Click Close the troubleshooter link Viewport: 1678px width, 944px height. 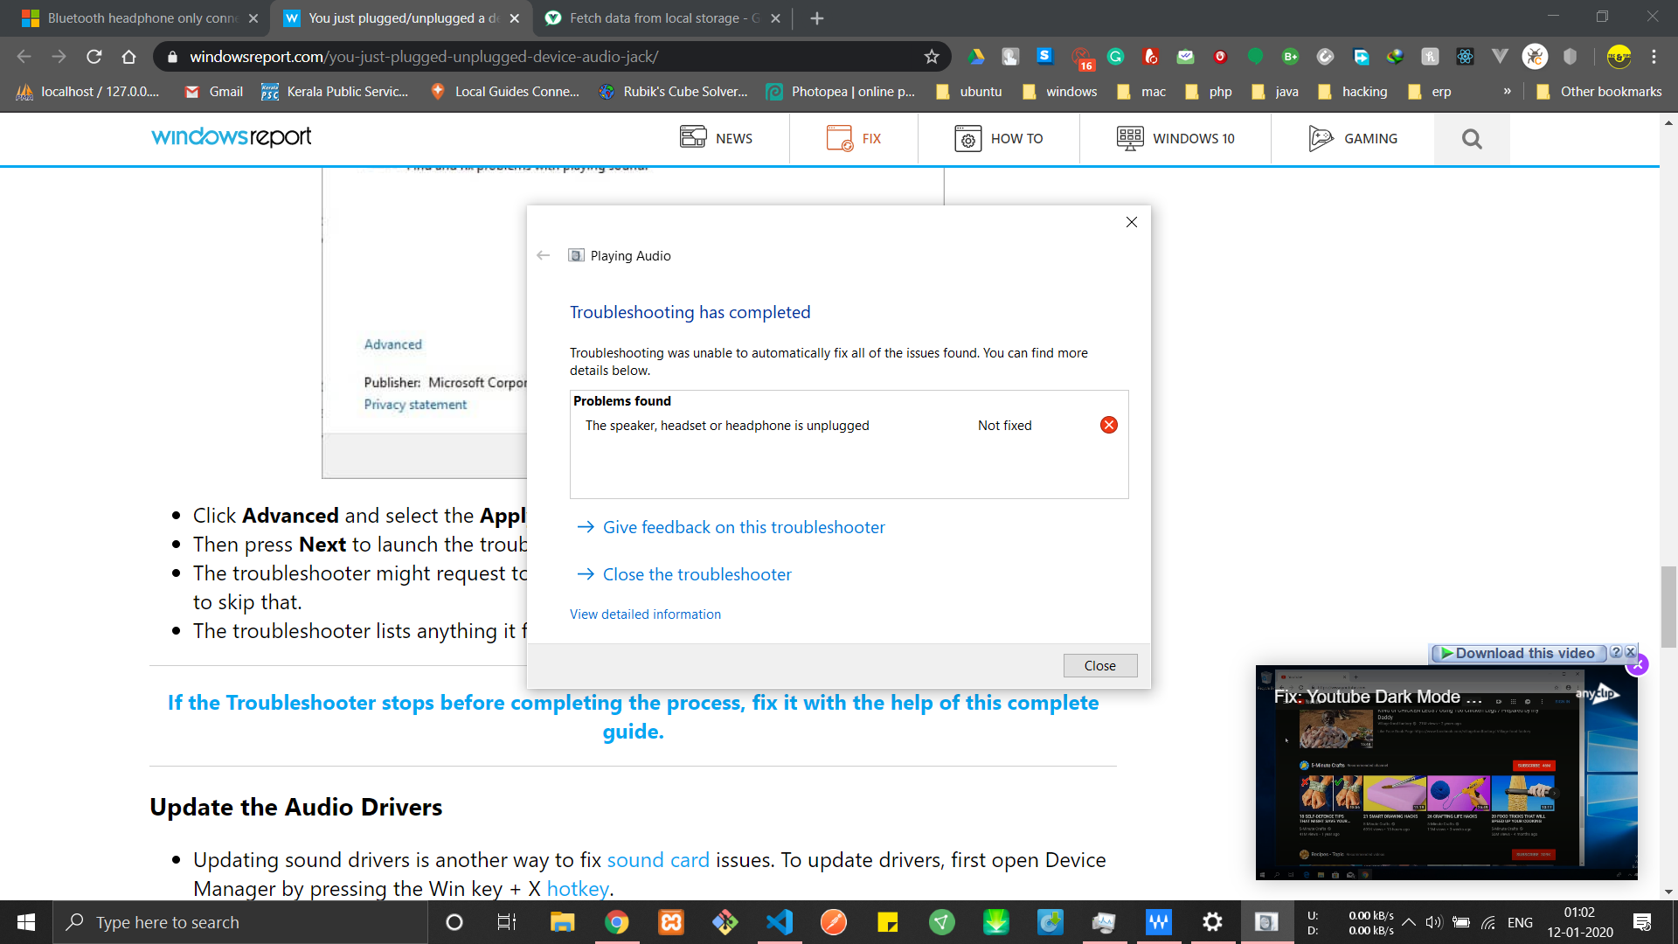[697, 573]
